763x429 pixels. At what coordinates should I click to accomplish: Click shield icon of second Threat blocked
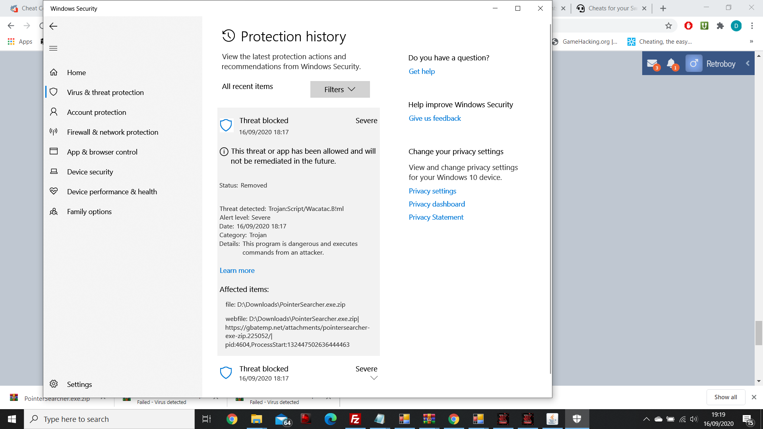coord(226,373)
